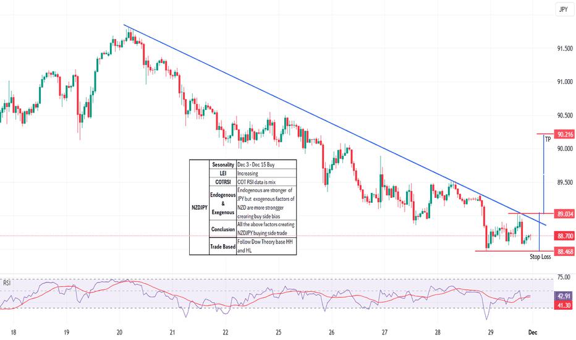Click date label 21 on the time axis
The width and height of the screenshot is (576, 340).
pos(172,333)
